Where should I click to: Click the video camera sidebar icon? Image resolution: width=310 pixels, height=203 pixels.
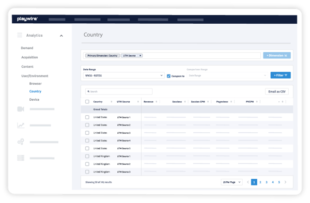21,109
